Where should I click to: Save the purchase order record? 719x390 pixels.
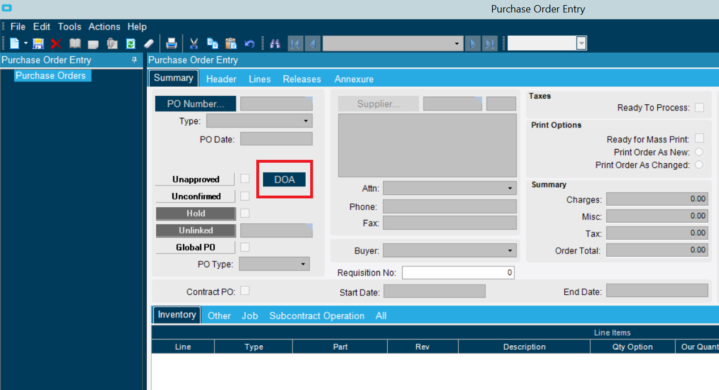37,43
